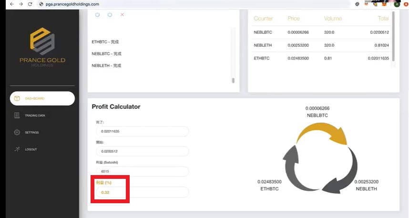
Task: Click the second blue power icon
Action: [110, 15]
